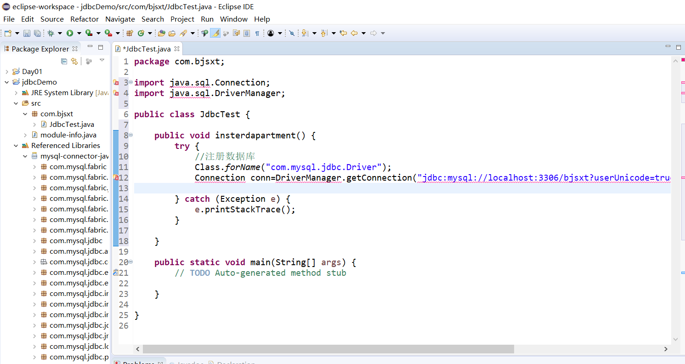Click the Back navigation arrow
This screenshot has height=364, width=685.
pyautogui.click(x=354, y=33)
